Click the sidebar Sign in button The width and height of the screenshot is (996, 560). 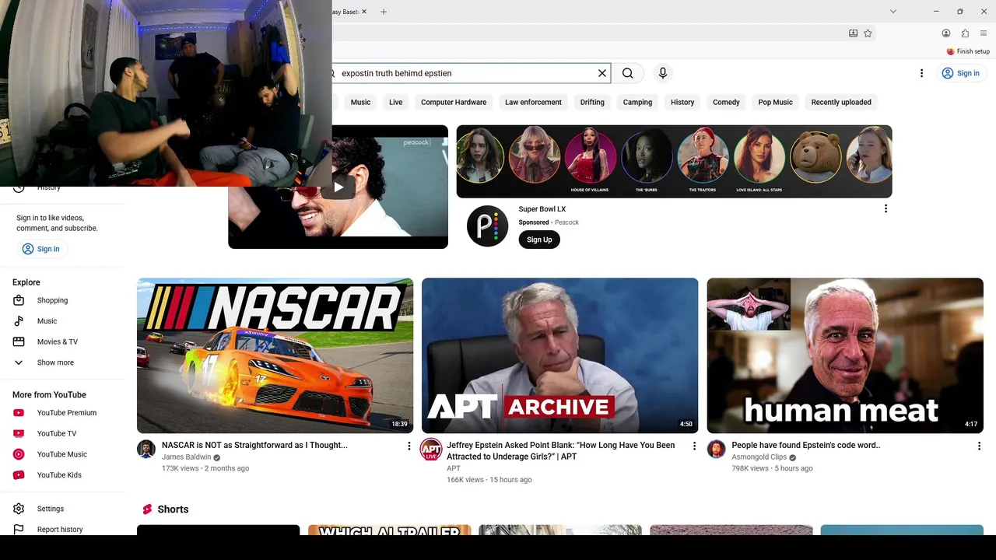point(41,249)
